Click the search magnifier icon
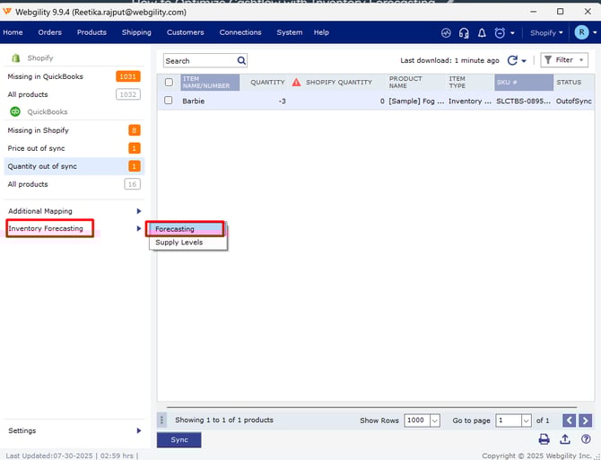Image resolution: width=601 pixels, height=460 pixels. click(241, 60)
